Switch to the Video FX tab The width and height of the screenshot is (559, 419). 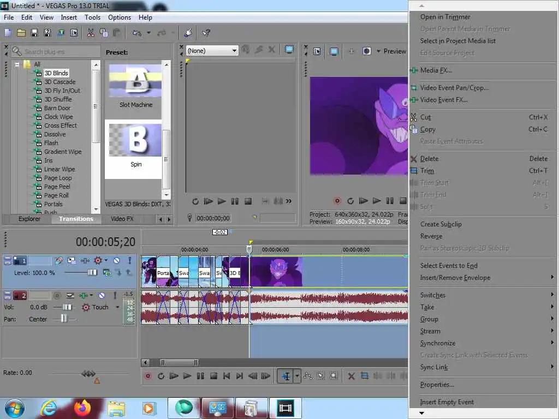122,219
